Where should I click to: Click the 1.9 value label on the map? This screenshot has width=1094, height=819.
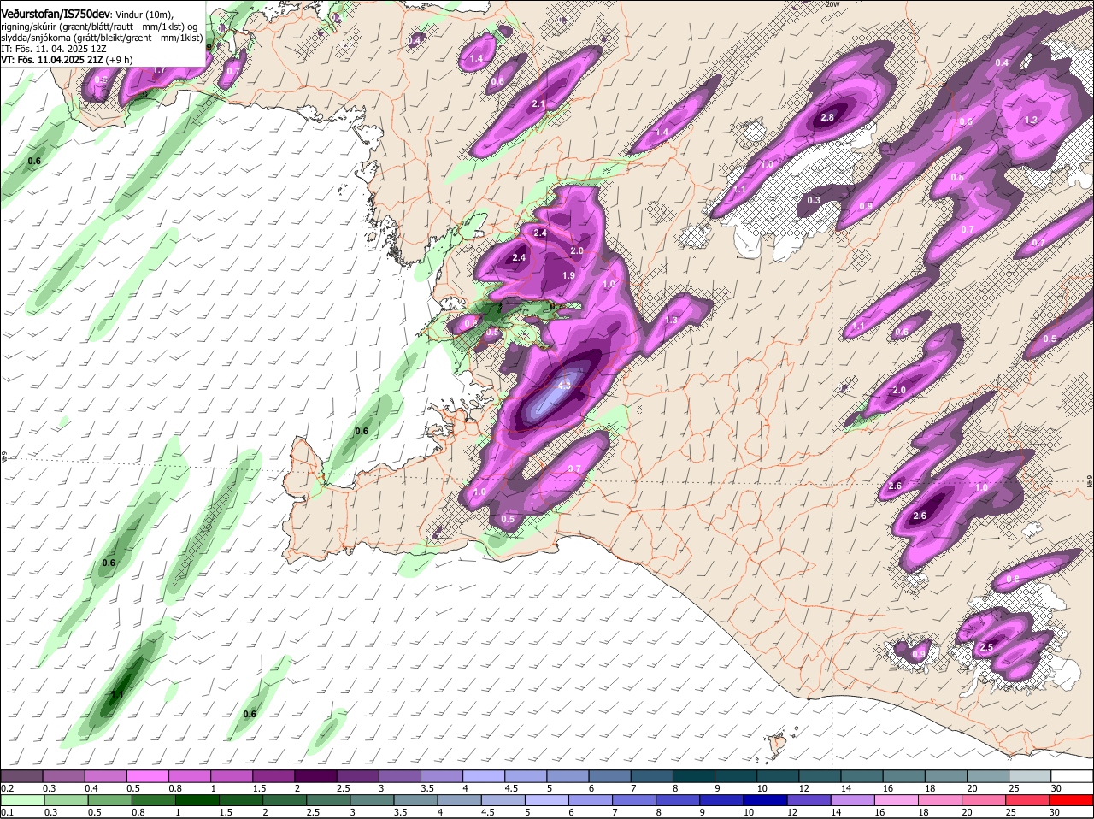(x=569, y=275)
